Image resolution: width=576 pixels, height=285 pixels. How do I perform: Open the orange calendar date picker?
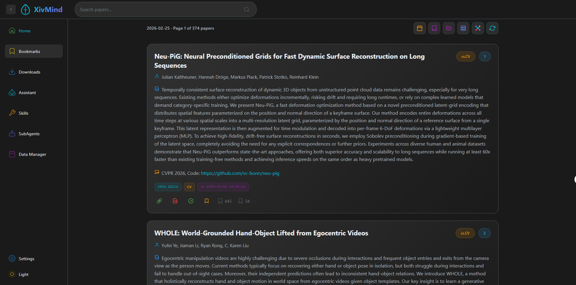tap(420, 28)
